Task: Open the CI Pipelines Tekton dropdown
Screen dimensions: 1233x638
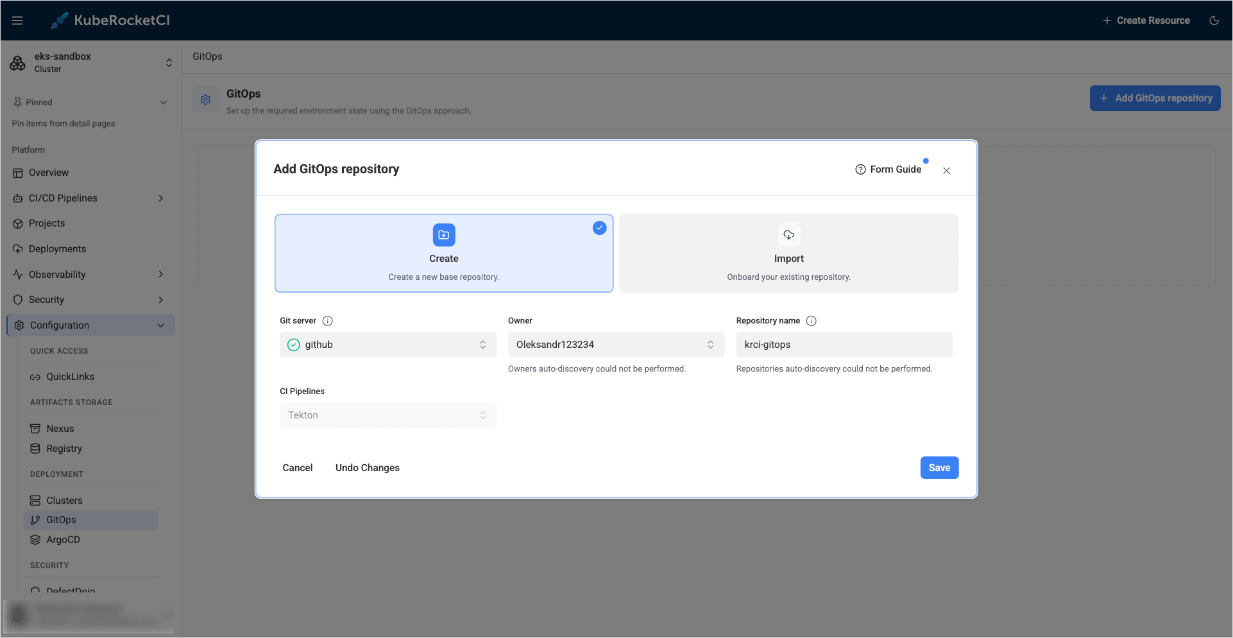Action: coord(388,415)
